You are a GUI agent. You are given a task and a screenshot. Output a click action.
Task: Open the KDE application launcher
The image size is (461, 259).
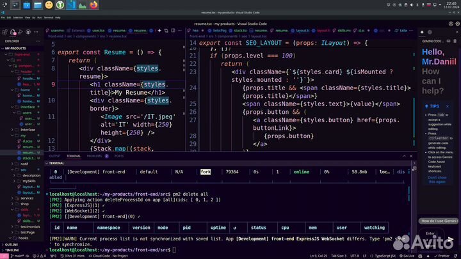point(4,4)
